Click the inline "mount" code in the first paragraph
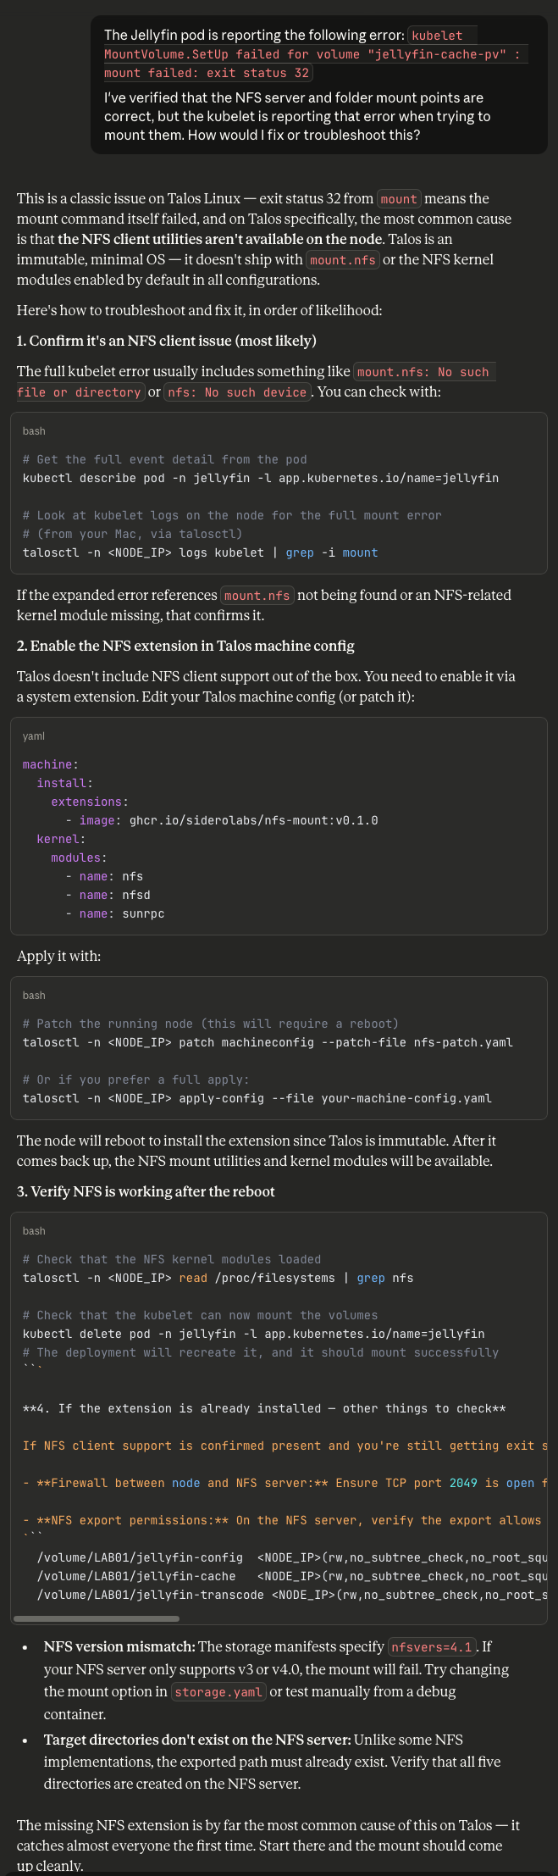 tap(399, 199)
